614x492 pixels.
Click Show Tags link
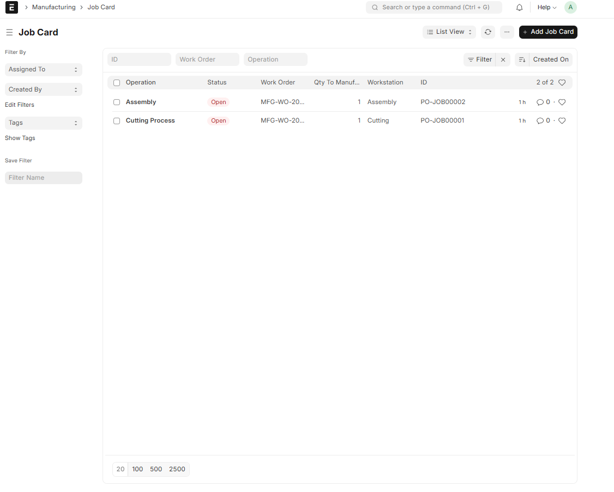tap(20, 138)
